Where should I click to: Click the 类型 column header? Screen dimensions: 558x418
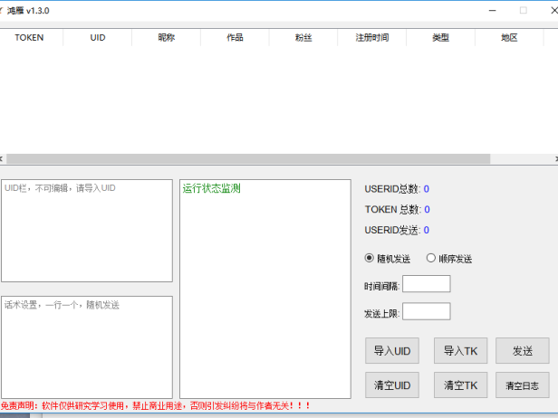coord(440,37)
